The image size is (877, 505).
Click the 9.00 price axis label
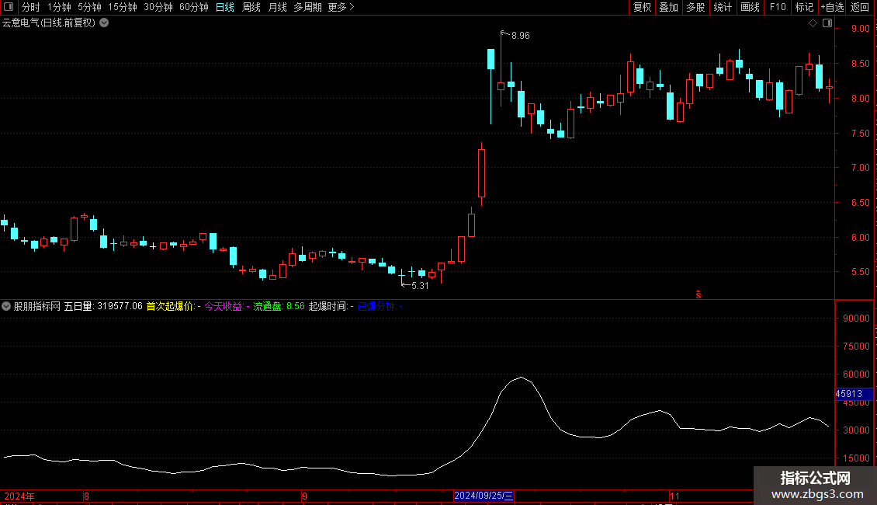(860, 29)
